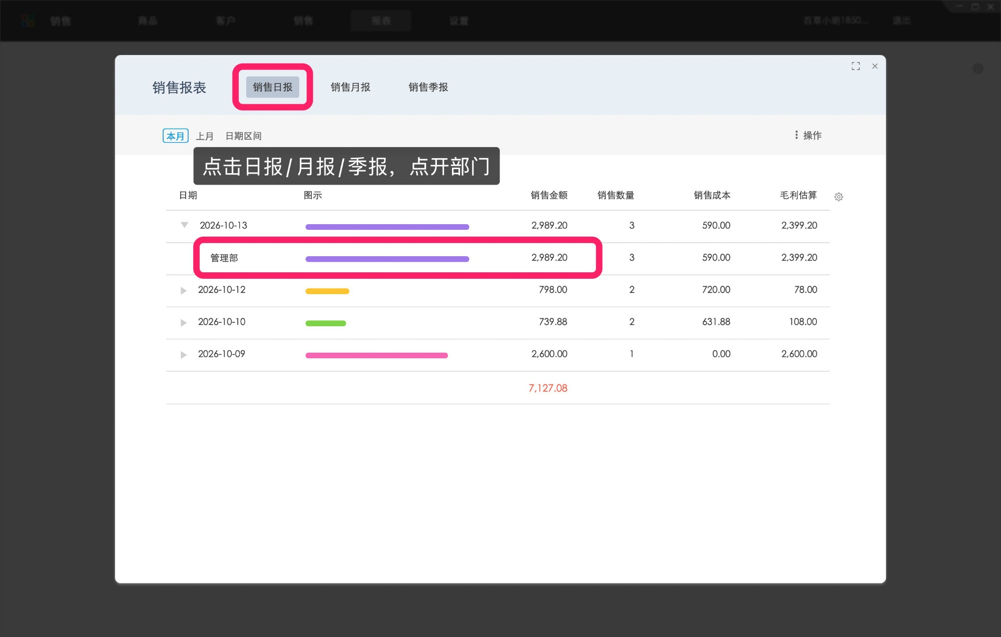1001x637 pixels.
Task: Click the 日期 column header
Action: pyautogui.click(x=188, y=195)
